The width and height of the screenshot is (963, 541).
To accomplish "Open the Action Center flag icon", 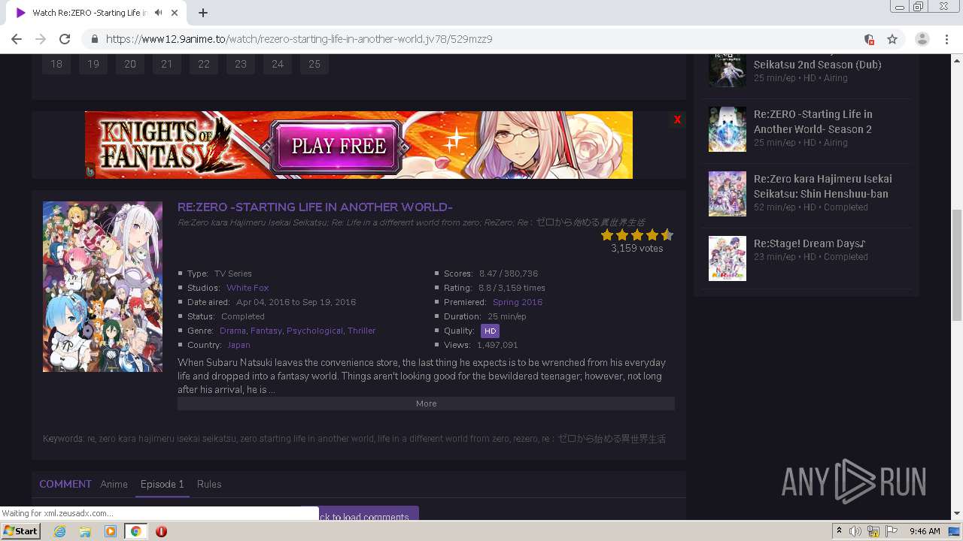I will pyautogui.click(x=892, y=531).
